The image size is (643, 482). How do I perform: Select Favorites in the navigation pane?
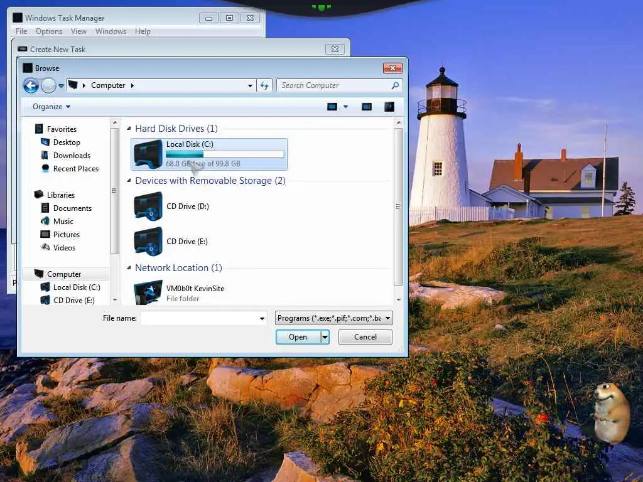tap(62, 129)
